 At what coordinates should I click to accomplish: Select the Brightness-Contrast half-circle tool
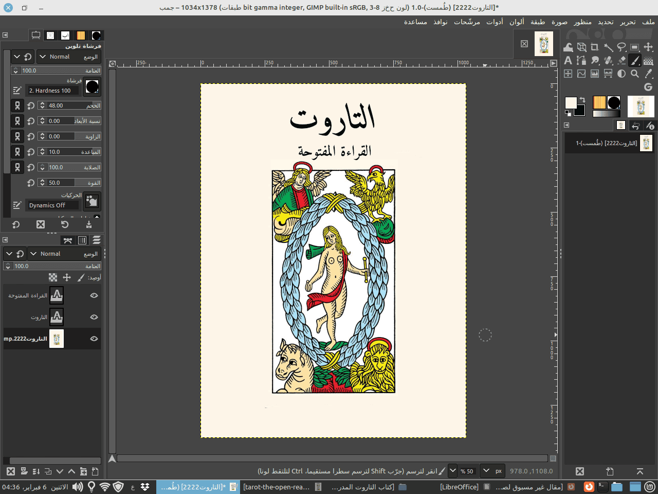click(622, 74)
